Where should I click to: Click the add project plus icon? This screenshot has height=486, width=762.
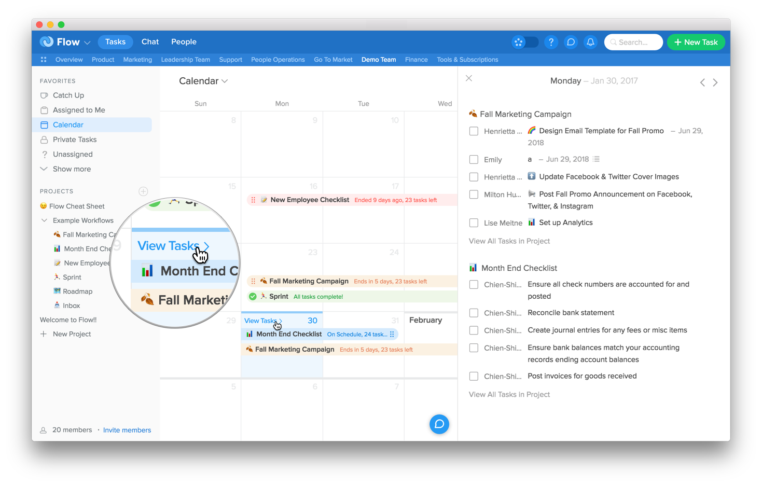(144, 191)
